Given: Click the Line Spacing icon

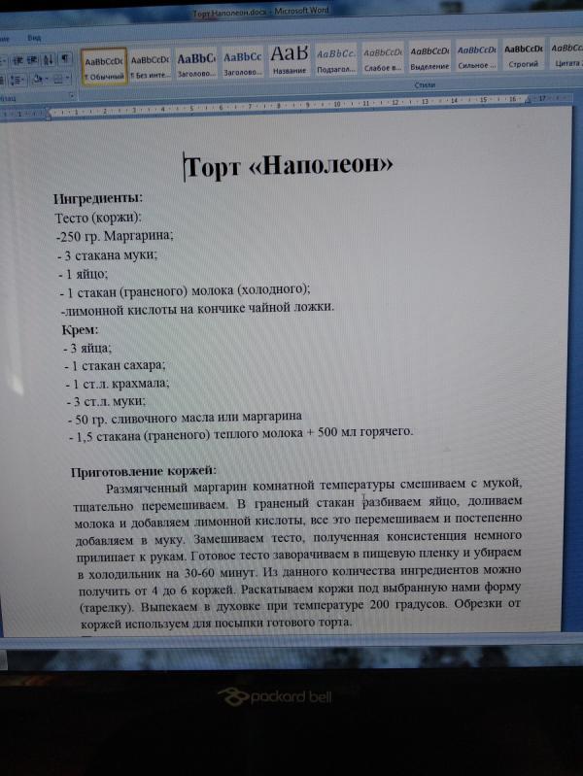Looking at the screenshot, I should 17,80.
